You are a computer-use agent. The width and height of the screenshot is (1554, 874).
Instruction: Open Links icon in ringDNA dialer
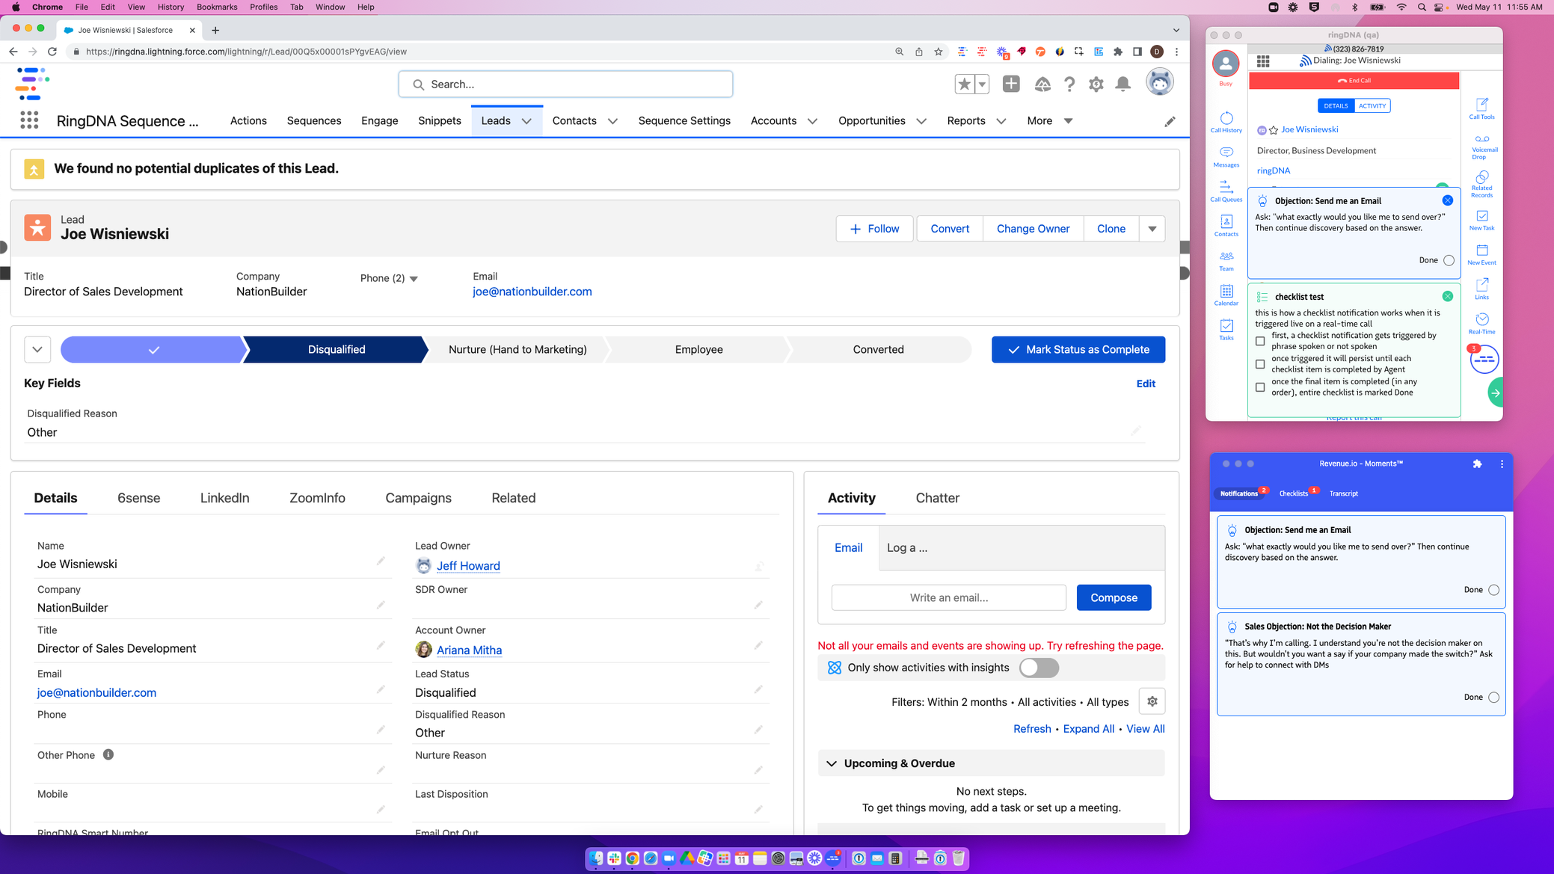point(1481,289)
